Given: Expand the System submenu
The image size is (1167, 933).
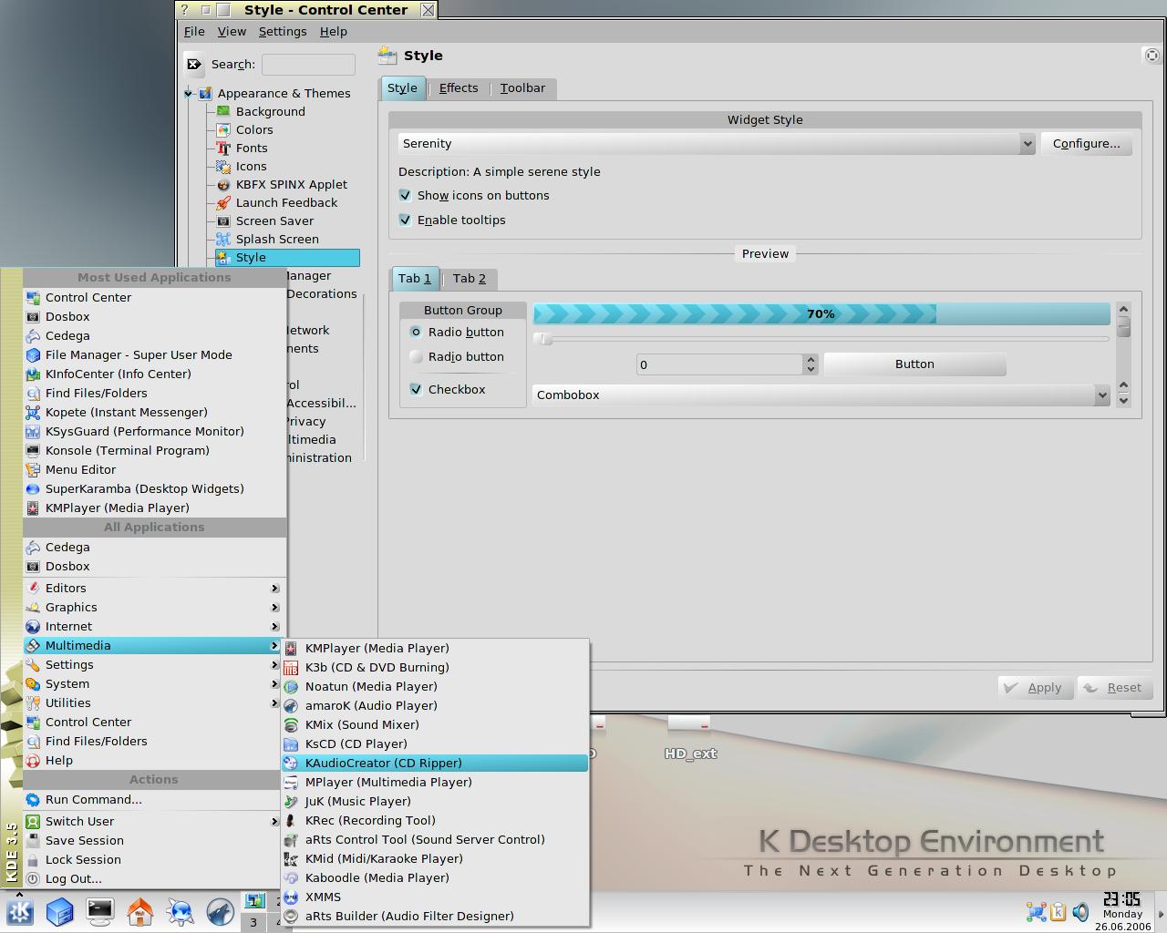Looking at the screenshot, I should coord(155,684).
